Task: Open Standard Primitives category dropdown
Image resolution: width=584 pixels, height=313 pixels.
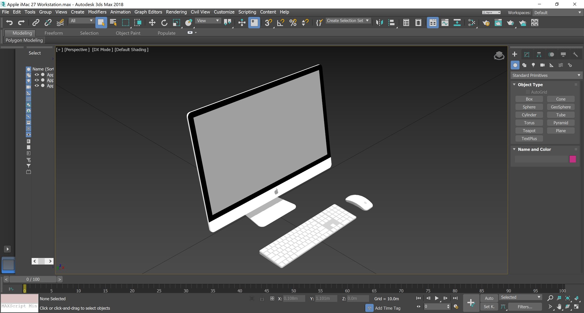Action: pyautogui.click(x=546, y=75)
